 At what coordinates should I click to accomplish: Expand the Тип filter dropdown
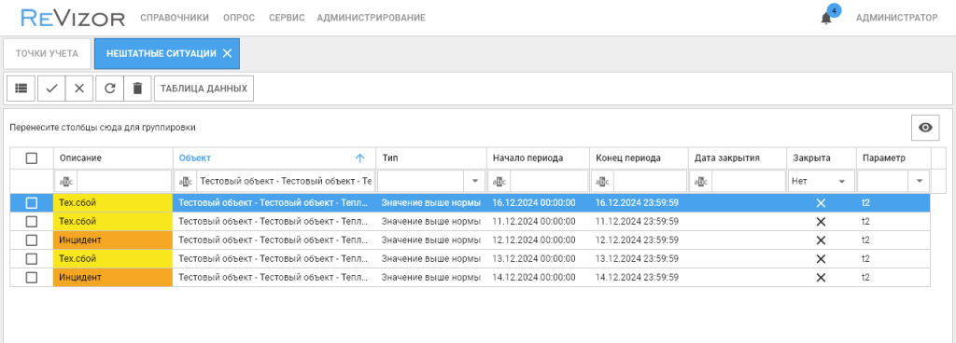point(473,181)
